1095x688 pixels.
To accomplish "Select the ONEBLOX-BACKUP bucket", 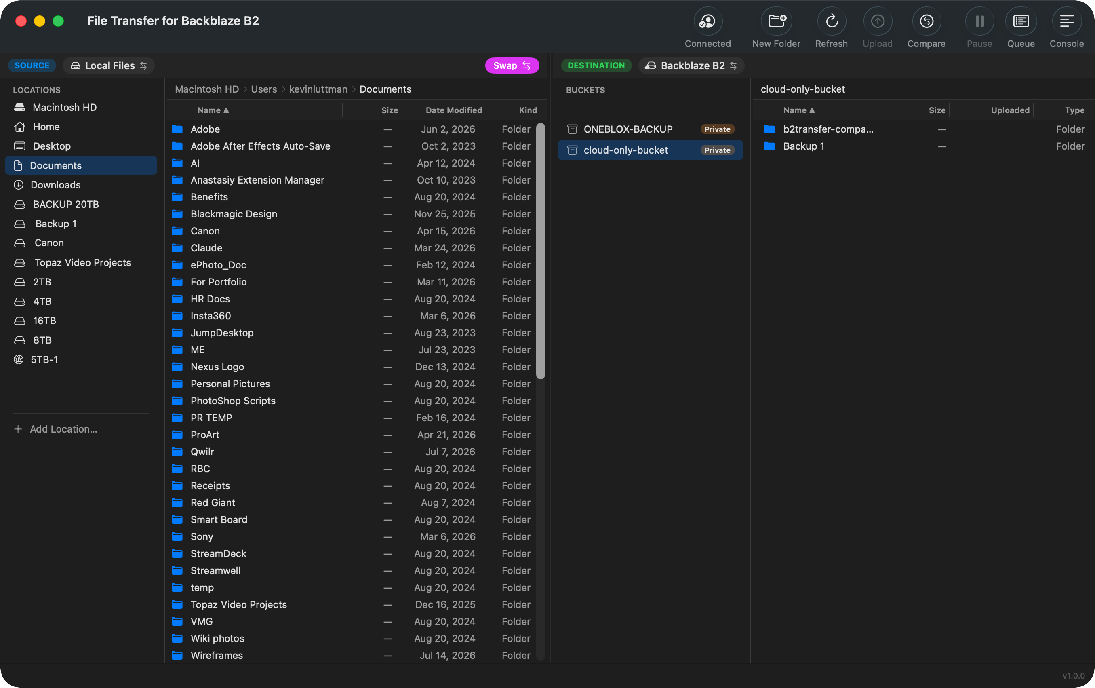I will (650, 129).
